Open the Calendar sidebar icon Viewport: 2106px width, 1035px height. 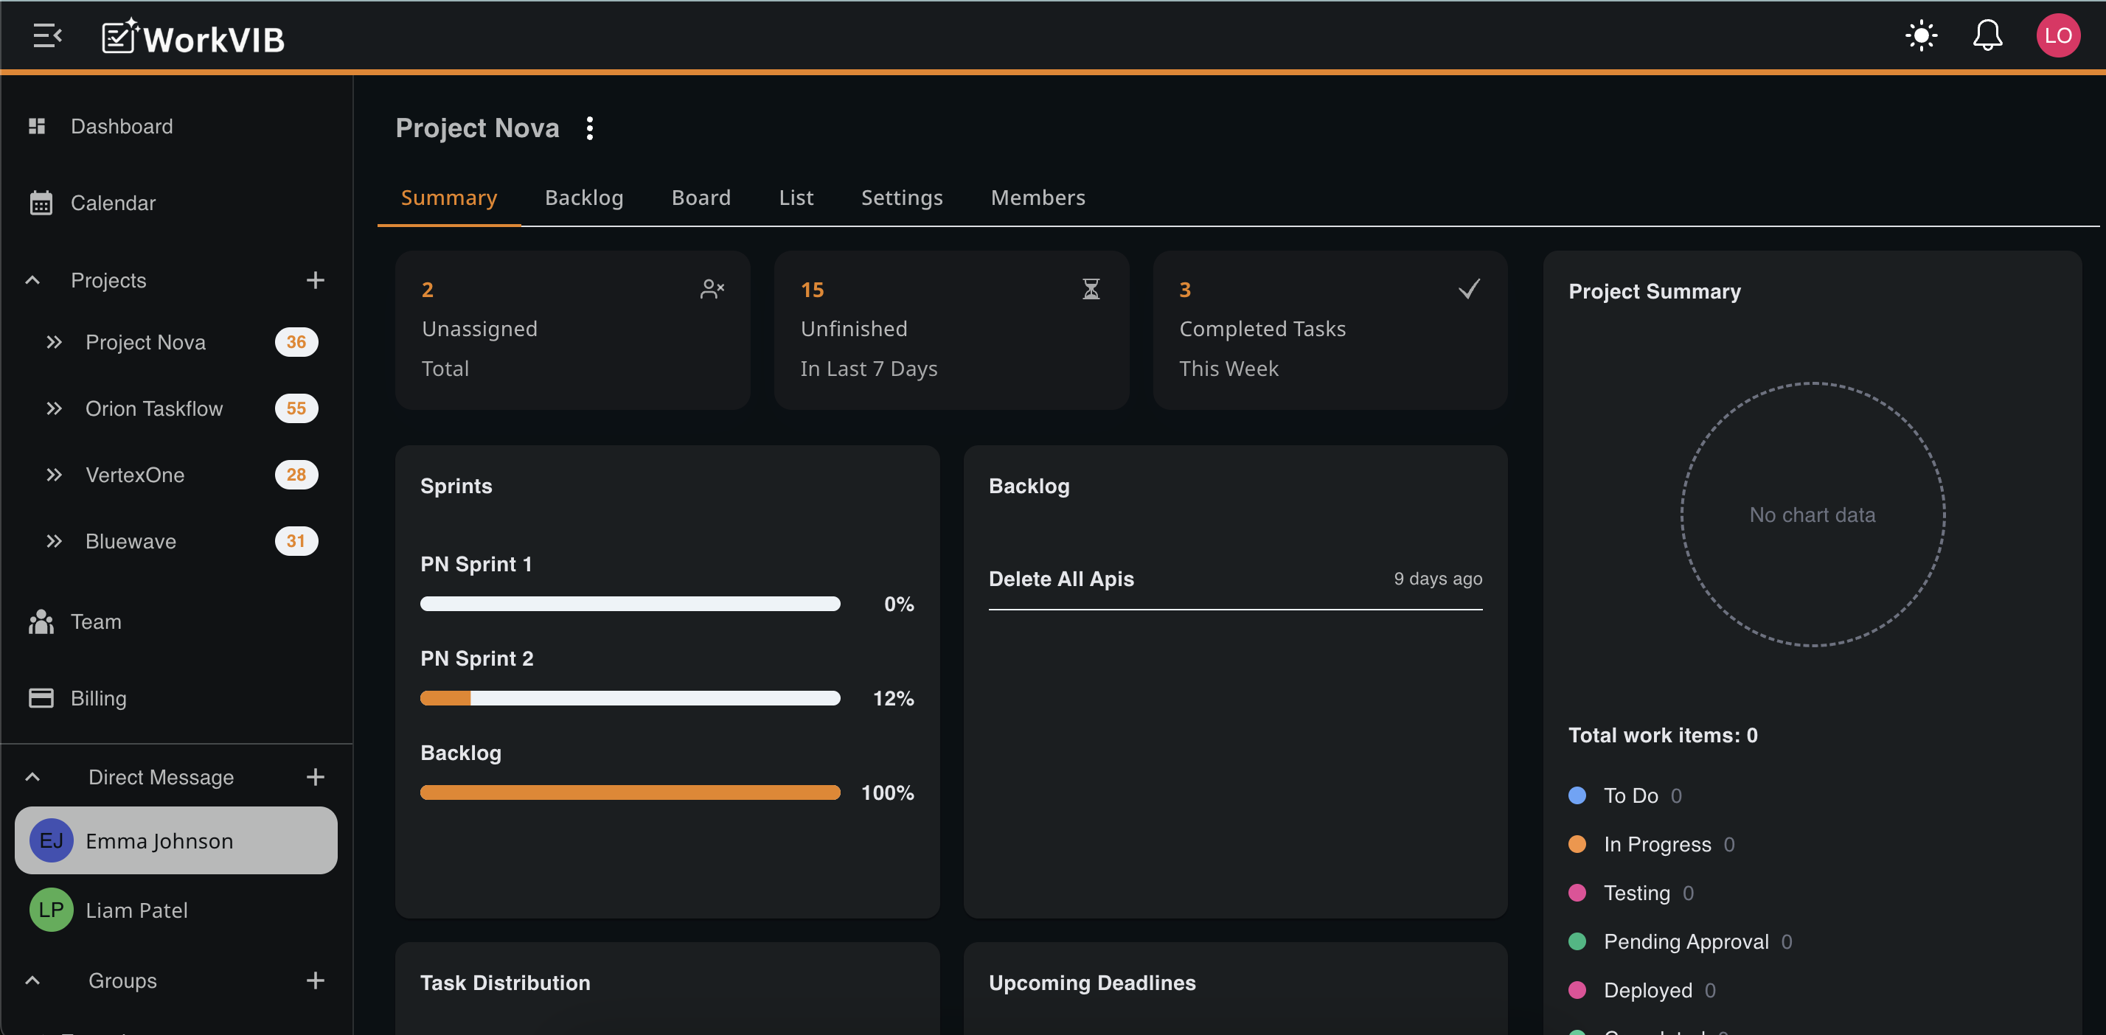tap(40, 203)
